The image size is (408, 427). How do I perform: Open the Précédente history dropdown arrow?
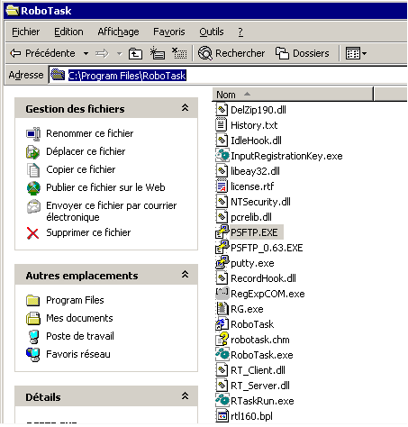click(x=86, y=54)
